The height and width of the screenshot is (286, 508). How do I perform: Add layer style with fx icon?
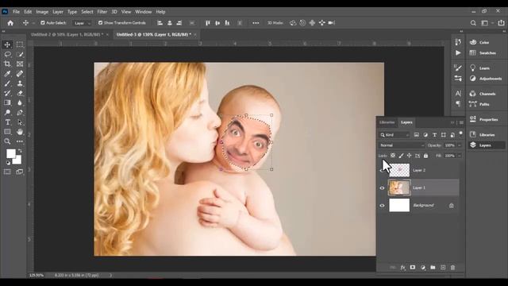tap(402, 268)
